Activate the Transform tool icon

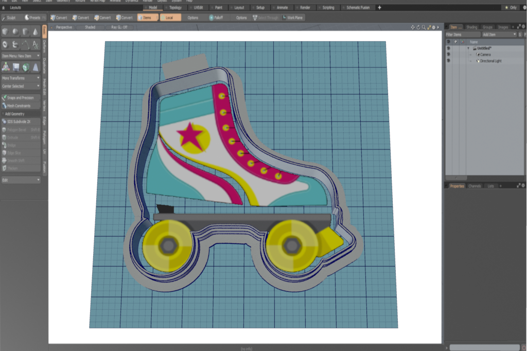(6, 66)
